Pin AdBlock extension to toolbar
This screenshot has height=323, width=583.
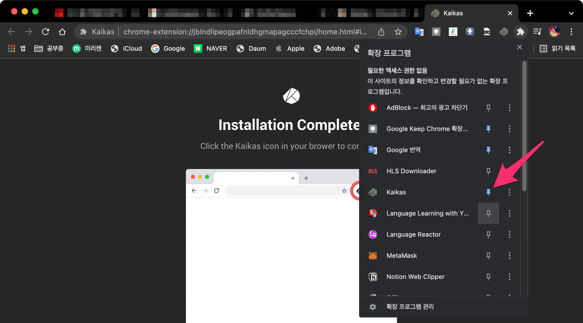(488, 108)
